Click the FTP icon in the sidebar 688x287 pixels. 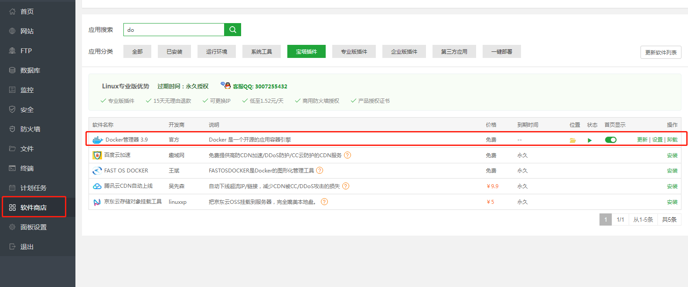tap(12, 51)
